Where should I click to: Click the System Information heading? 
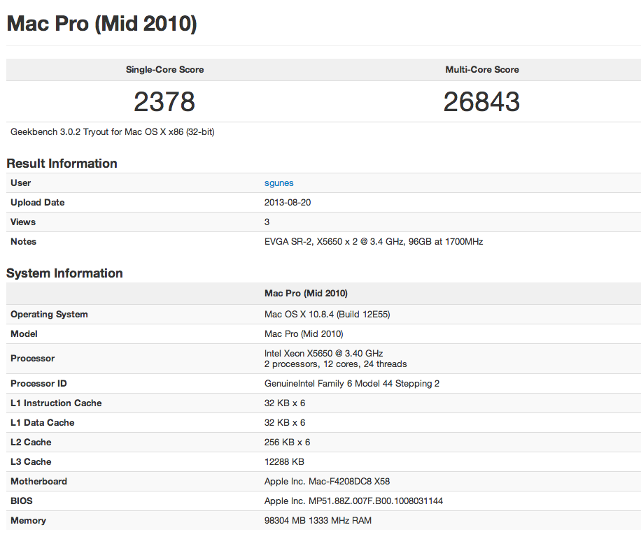pyautogui.click(x=64, y=273)
